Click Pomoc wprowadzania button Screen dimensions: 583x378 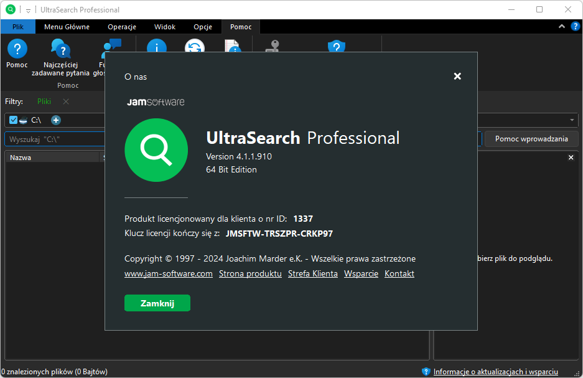pos(531,139)
